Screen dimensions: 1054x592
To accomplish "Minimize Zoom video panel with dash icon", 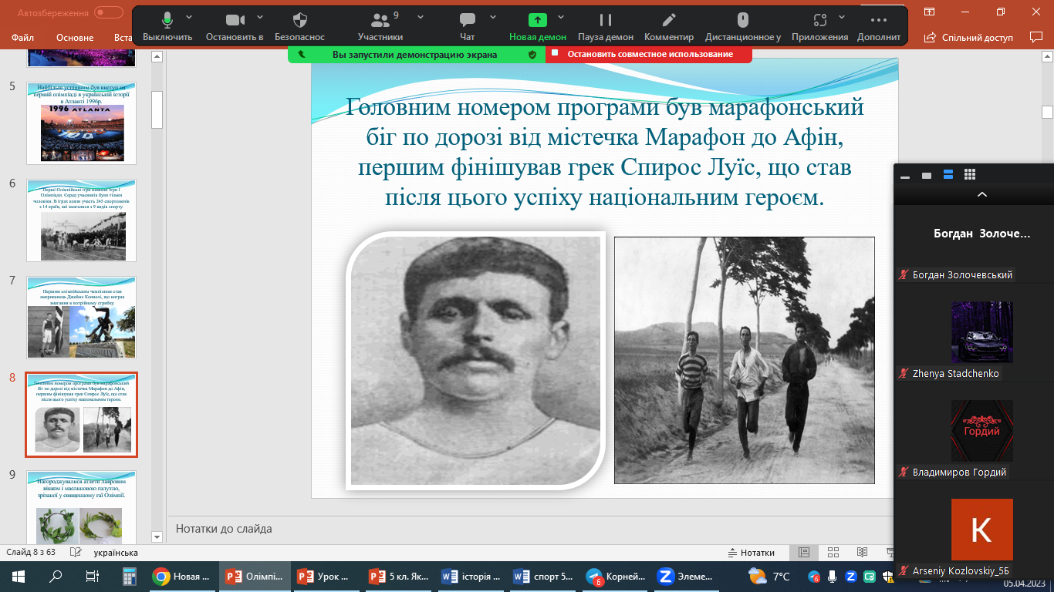I will click(x=905, y=176).
